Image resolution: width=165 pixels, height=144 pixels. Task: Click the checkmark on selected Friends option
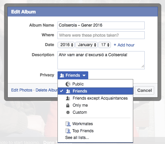pyautogui.click(x=62, y=91)
